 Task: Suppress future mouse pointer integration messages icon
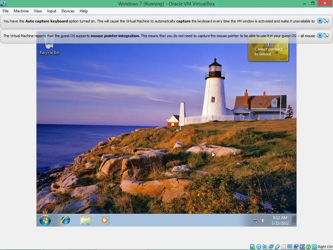[x=326, y=35]
